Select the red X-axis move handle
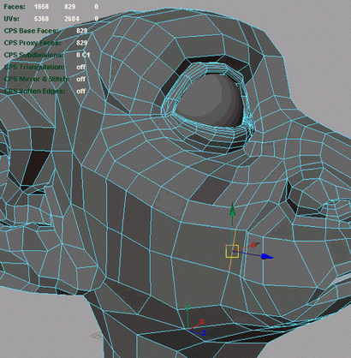The image size is (351, 358). 254,245
